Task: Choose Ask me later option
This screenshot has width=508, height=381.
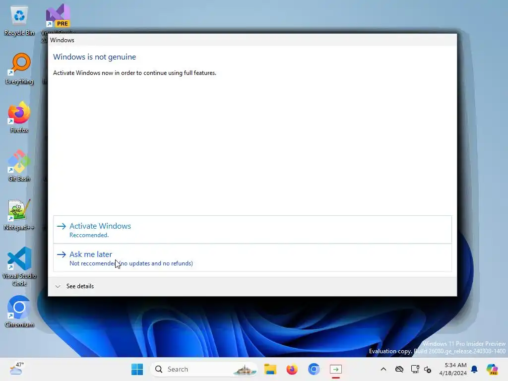Action: point(253,258)
